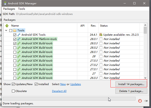Click the Status column header
Image resolution: width=151 pixels, height=108 pixels.
pos(104,26)
